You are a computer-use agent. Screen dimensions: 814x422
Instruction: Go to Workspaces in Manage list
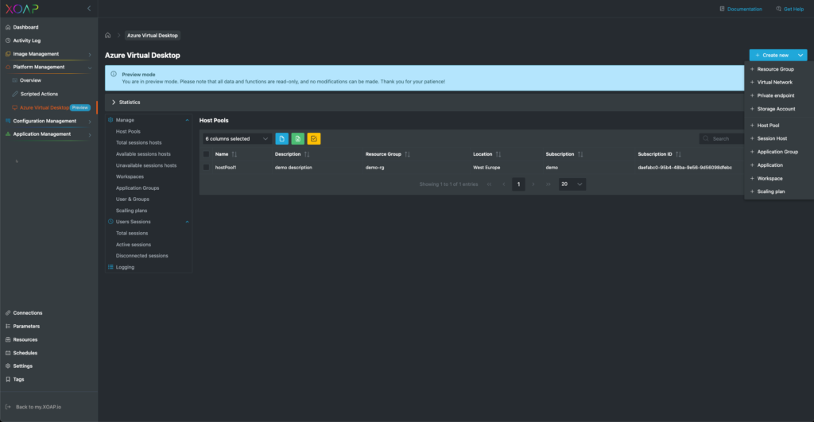coord(130,176)
